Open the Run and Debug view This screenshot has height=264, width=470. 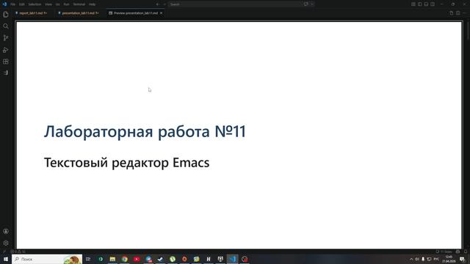click(6, 50)
